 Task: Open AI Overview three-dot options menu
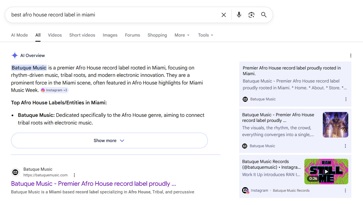(x=351, y=56)
